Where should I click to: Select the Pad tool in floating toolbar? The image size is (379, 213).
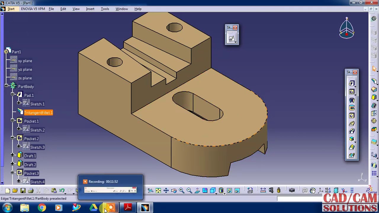click(351, 84)
